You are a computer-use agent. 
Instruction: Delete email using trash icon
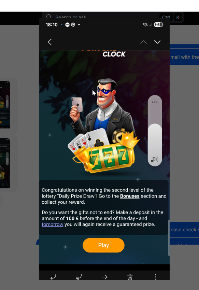[130, 277]
